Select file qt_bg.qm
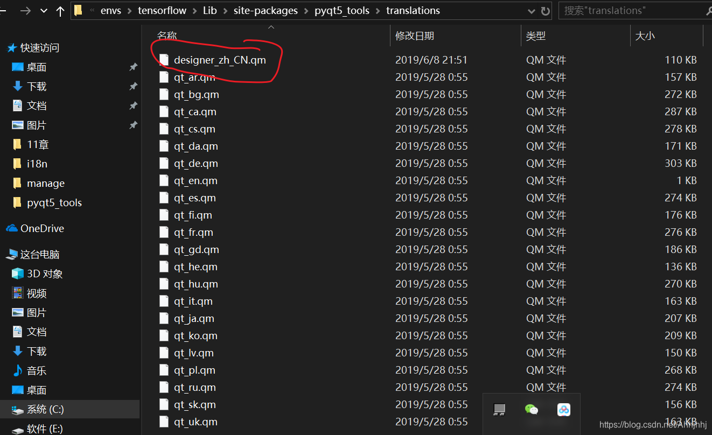Viewport: 712px width, 435px height. click(x=197, y=94)
